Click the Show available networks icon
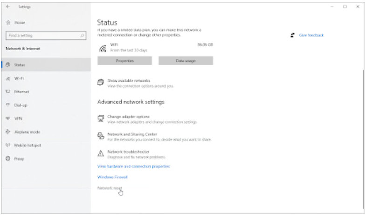 click(100, 82)
